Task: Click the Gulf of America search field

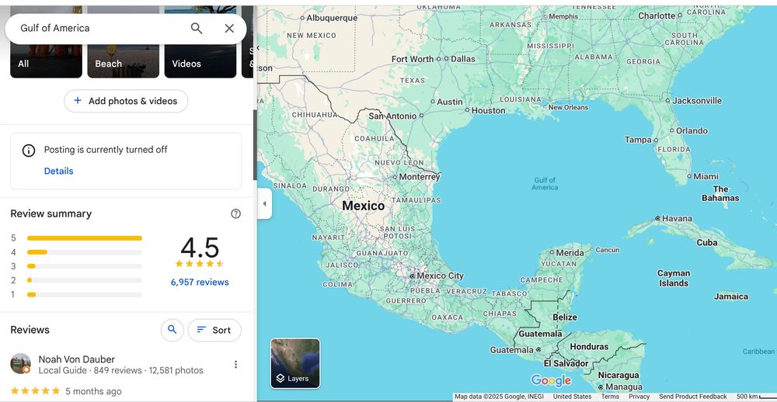Action: 99,28
